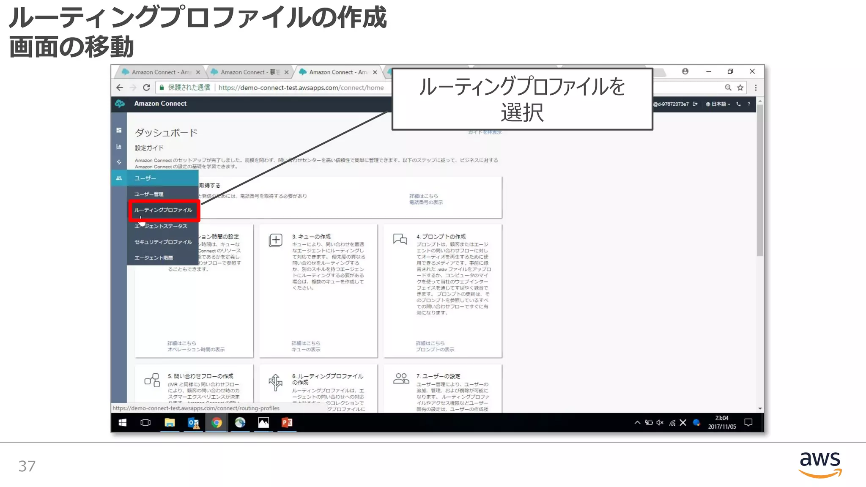This screenshot has height=487, width=866.
Task: Open the routing arrows sidebar icon
Action: [119, 162]
